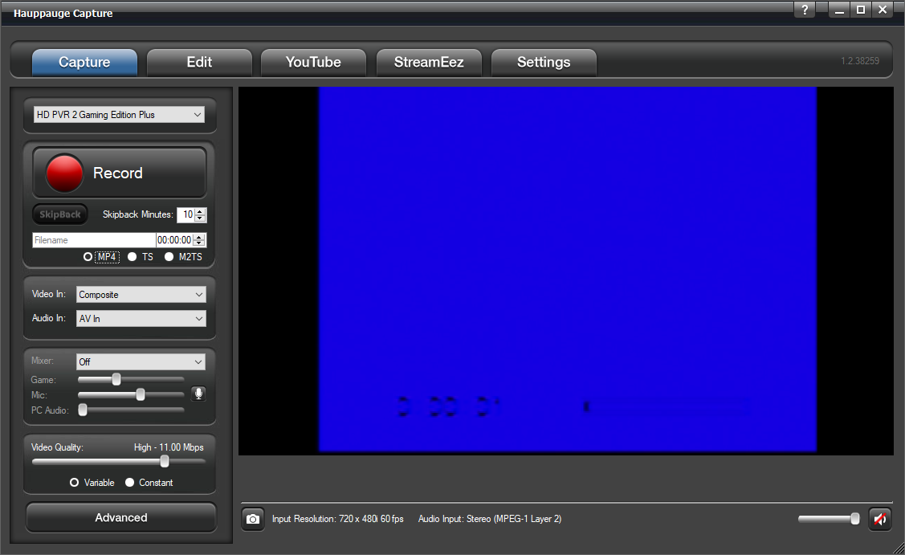
Task: Toggle the mute speaker icon
Action: (879, 519)
